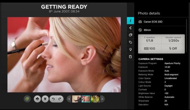Click the Exposure Mode Auto value

pos(167,71)
